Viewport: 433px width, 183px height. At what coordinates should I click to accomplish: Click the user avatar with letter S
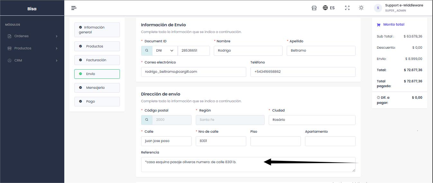point(378,8)
